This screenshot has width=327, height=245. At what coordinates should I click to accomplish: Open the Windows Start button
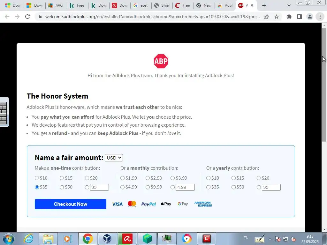tap(9, 239)
